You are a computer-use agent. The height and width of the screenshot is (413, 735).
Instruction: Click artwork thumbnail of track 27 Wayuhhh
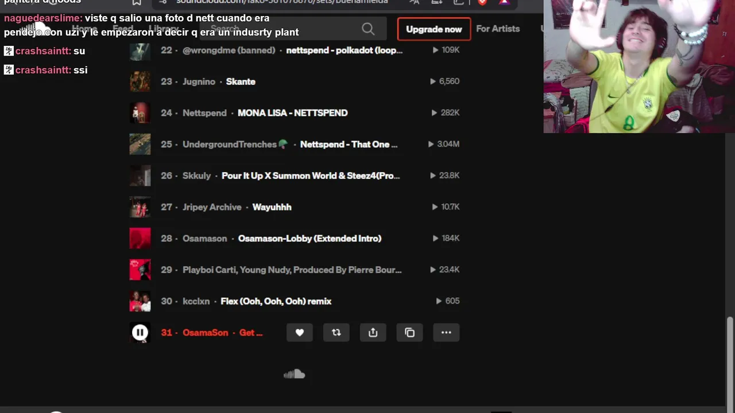[140, 207]
